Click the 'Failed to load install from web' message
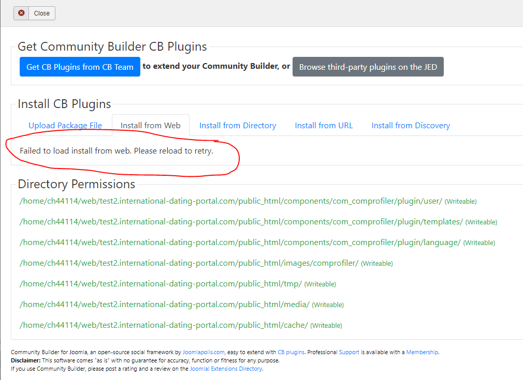Image resolution: width=523 pixels, height=380 pixels. pyautogui.click(x=117, y=151)
